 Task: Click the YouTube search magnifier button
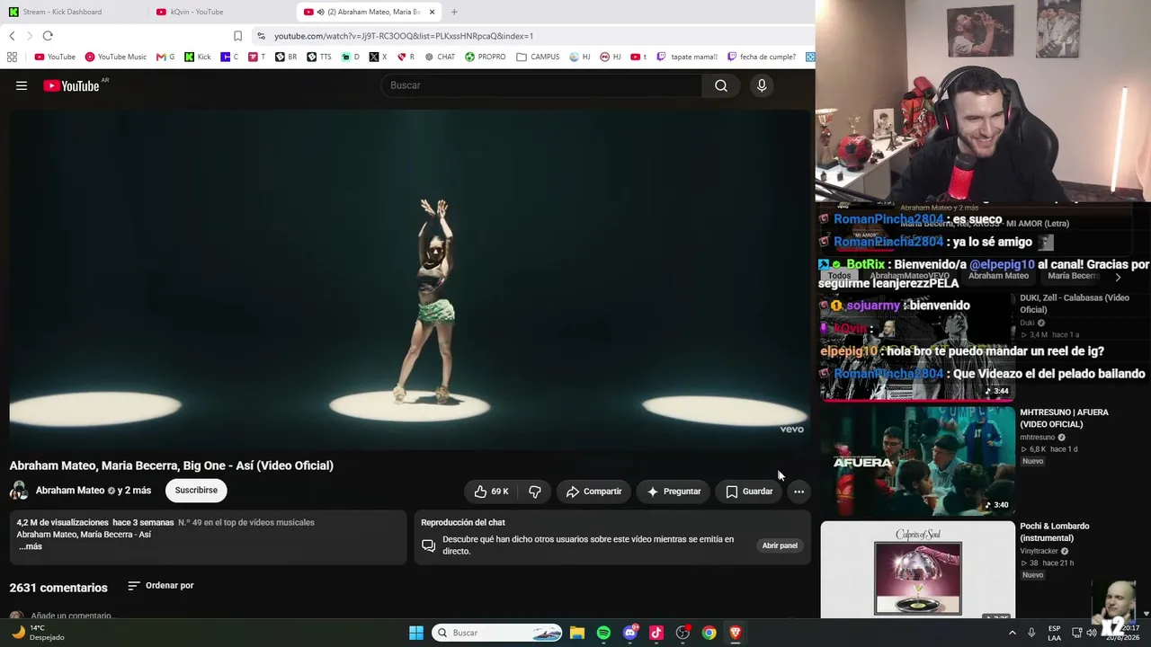(x=721, y=85)
